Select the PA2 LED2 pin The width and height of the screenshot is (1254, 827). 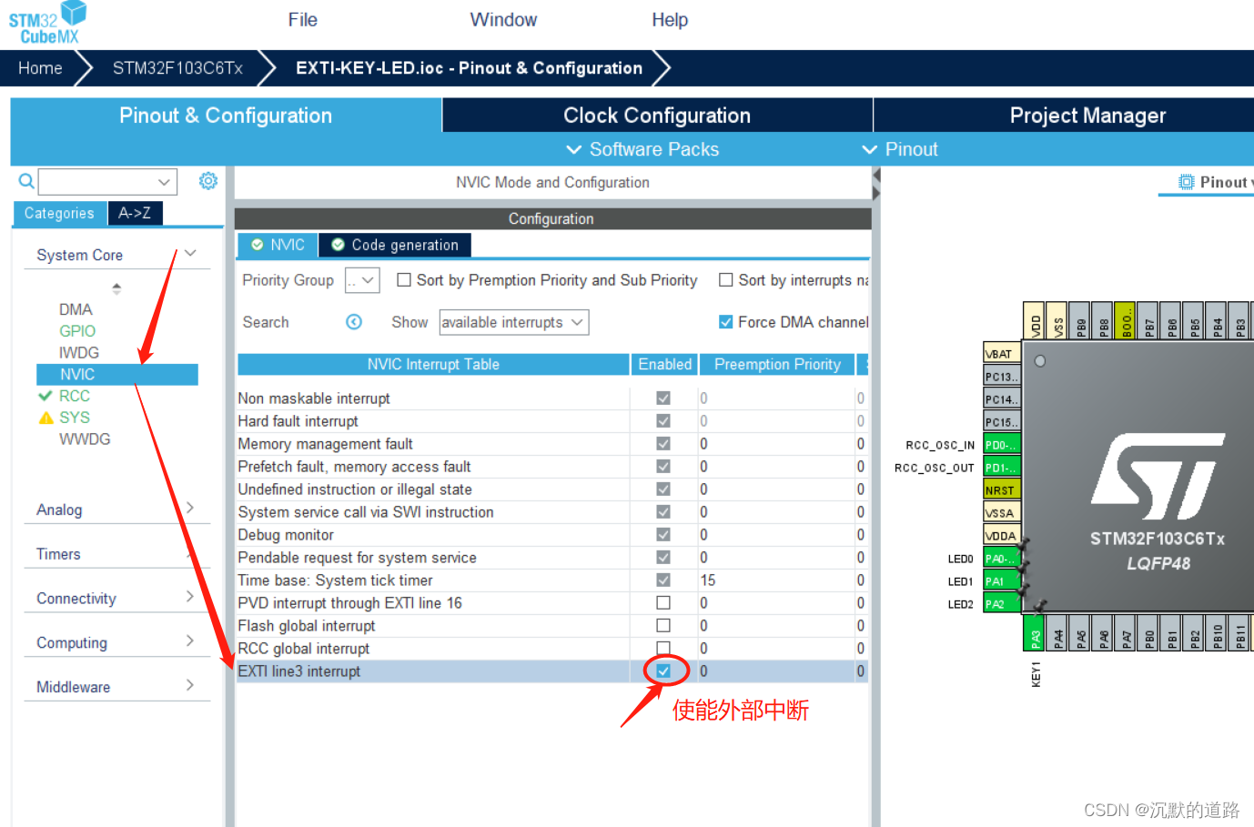click(x=1001, y=604)
